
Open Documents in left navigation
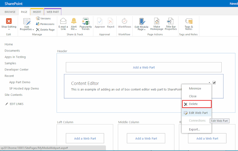(x=12, y=51)
